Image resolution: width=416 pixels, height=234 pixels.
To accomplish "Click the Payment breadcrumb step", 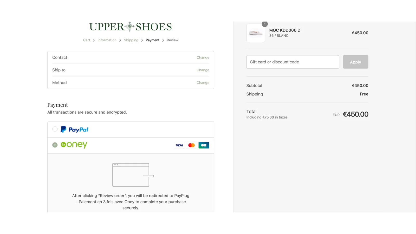I will [x=152, y=40].
